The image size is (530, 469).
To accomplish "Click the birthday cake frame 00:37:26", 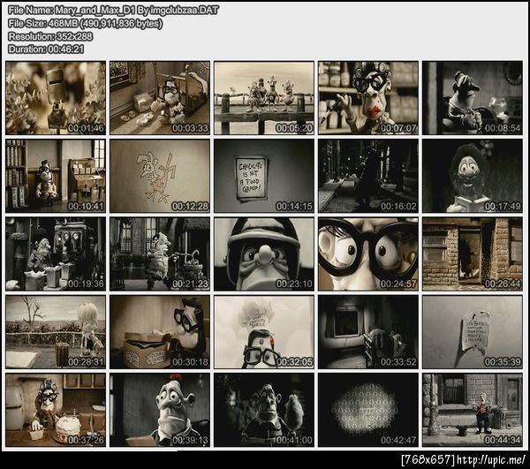I will [56, 410].
